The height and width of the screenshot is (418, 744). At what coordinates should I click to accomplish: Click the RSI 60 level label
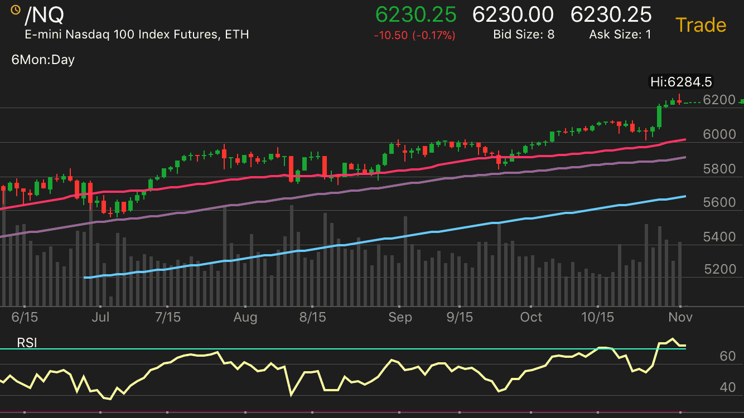728,356
